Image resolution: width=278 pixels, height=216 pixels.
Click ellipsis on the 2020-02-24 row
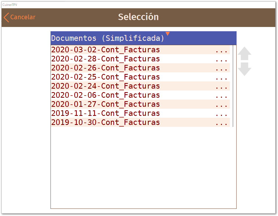click(x=221, y=88)
